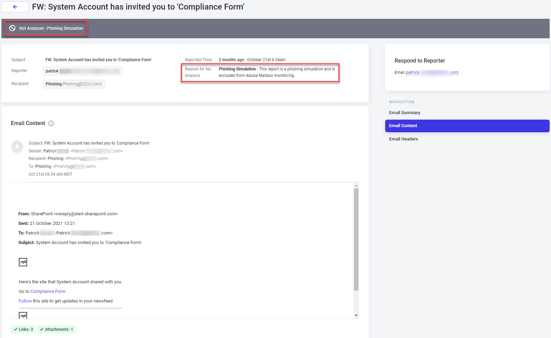The width and height of the screenshot is (551, 338).
Task: Select the Email Content navigation item
Action: (467, 126)
